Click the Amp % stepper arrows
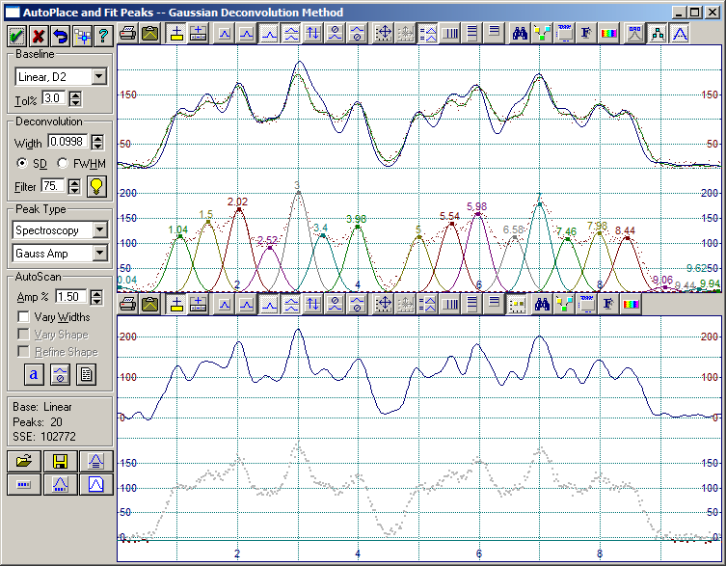Viewport: 726px width, 566px height. [x=98, y=296]
